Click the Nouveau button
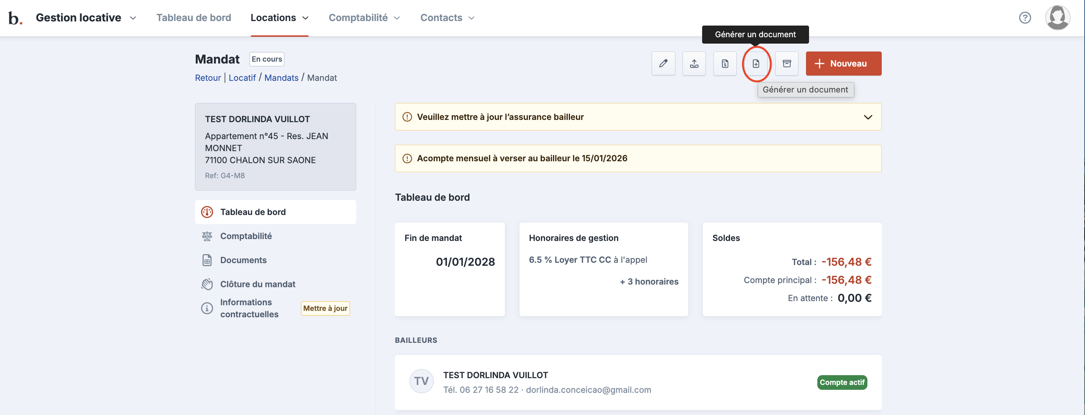 (843, 64)
